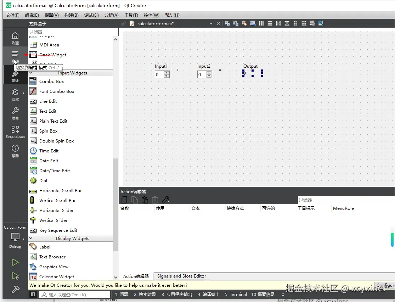Open 1 问题 output pane
The image size is (395, 302).
point(122,295)
